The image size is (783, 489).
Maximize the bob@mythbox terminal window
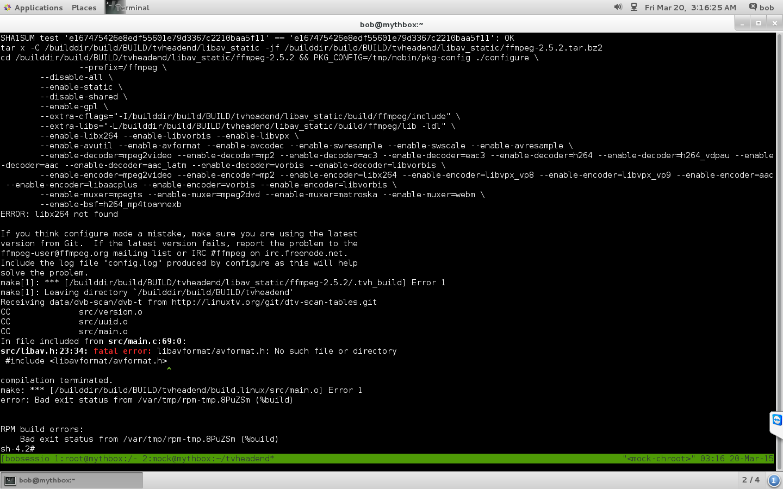[x=758, y=23]
